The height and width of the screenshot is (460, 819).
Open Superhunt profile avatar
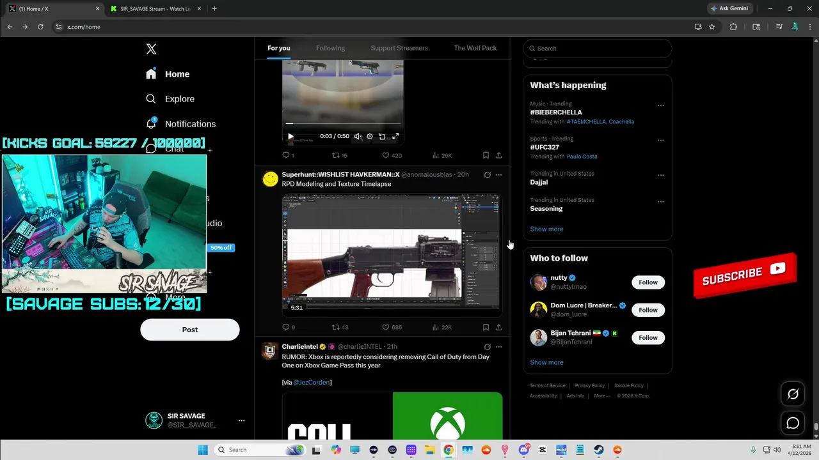[x=271, y=179]
